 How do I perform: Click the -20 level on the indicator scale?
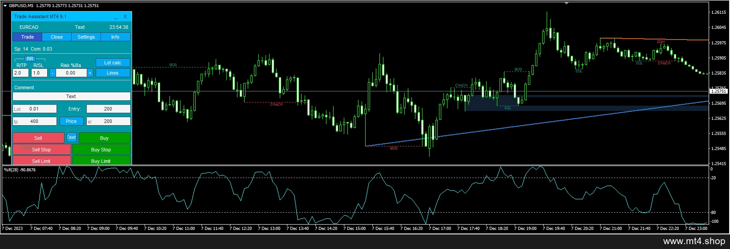(x=714, y=178)
